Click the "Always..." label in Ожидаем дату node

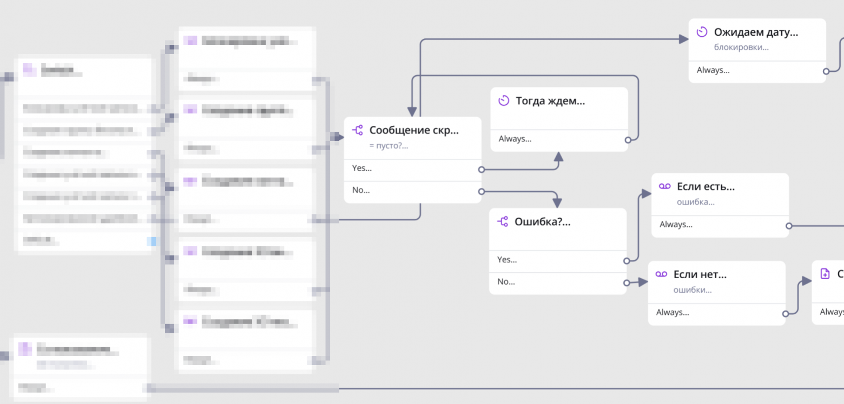(713, 70)
